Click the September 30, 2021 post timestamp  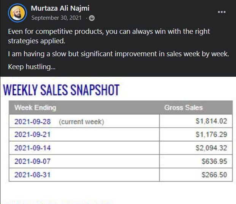[57, 18]
